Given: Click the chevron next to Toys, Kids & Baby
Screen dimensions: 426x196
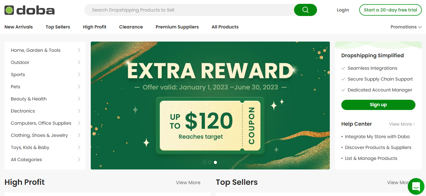Looking at the screenshot, I should pyautogui.click(x=79, y=147).
